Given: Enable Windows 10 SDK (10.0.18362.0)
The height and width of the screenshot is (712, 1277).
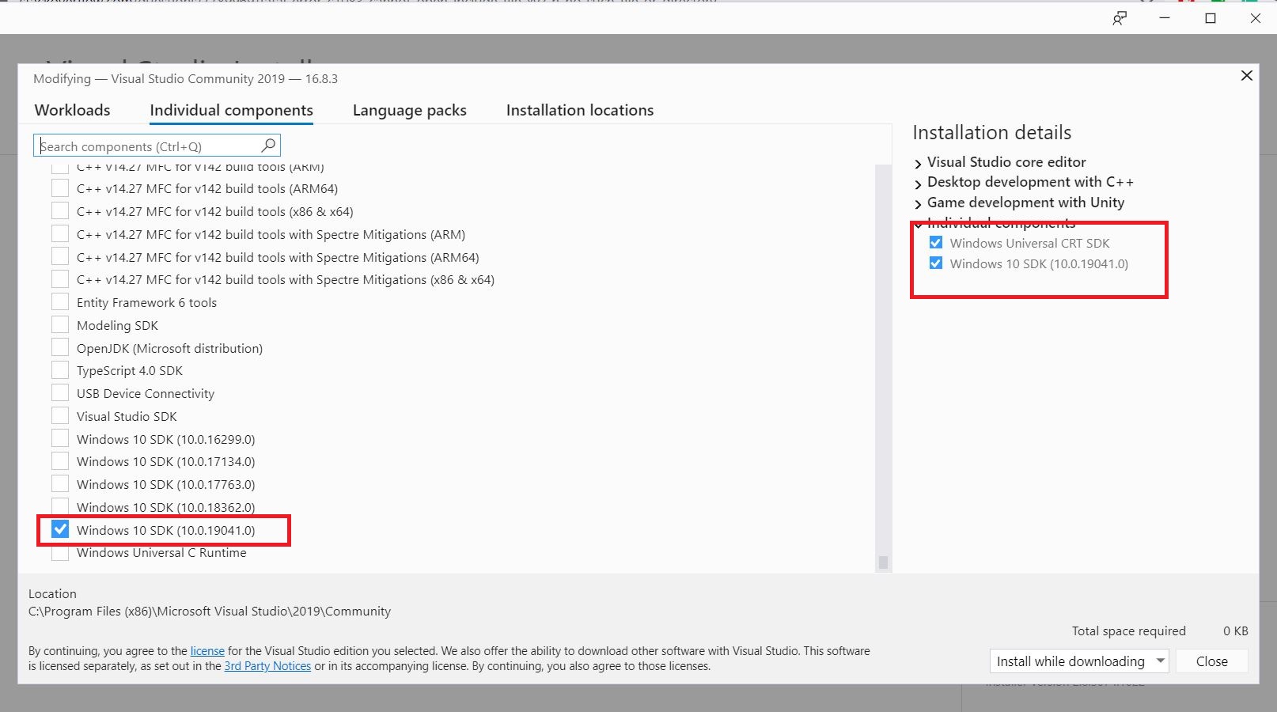Looking at the screenshot, I should point(59,506).
